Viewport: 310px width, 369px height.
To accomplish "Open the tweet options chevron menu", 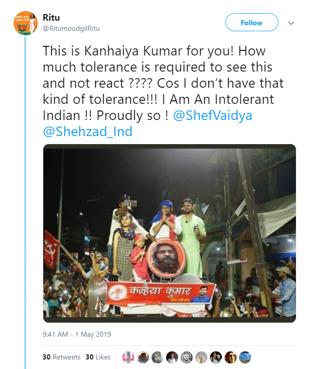I will point(291,23).
